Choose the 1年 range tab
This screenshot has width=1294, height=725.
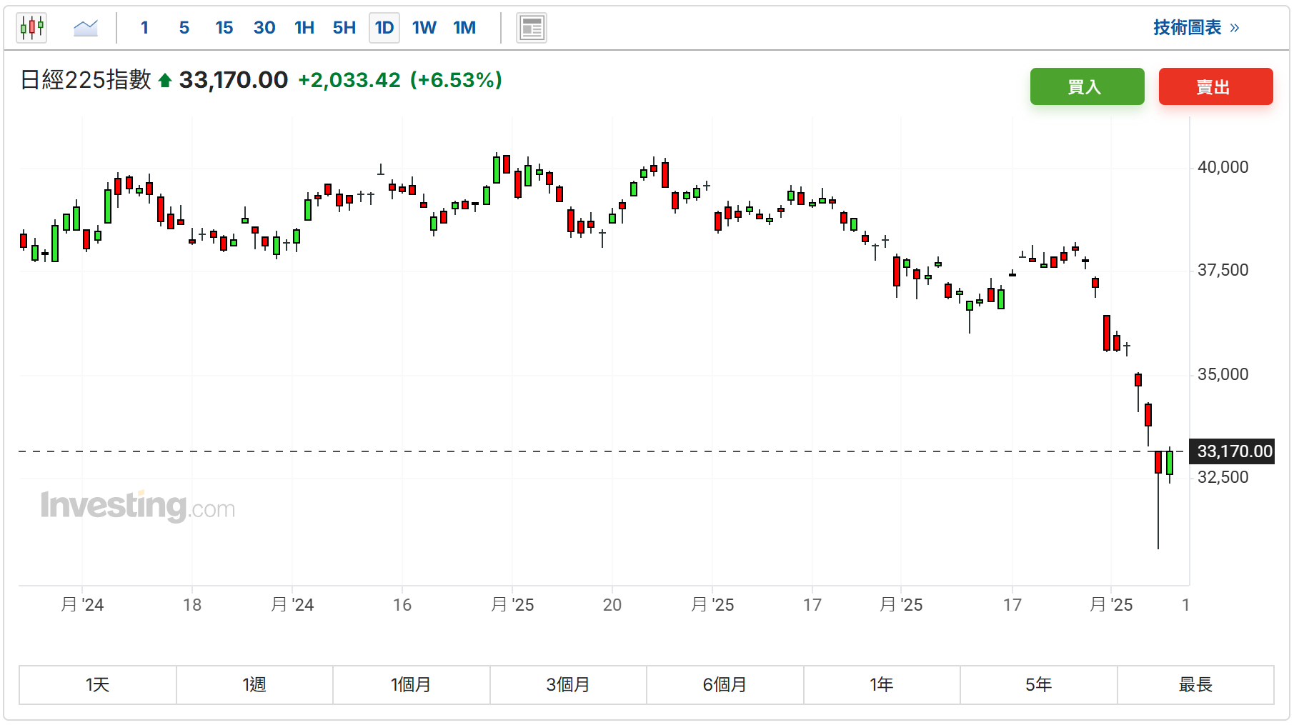(x=882, y=685)
